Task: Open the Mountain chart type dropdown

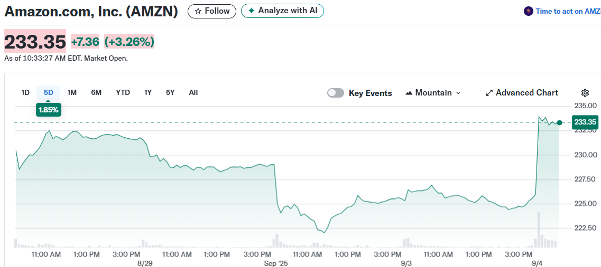Action: 433,92
